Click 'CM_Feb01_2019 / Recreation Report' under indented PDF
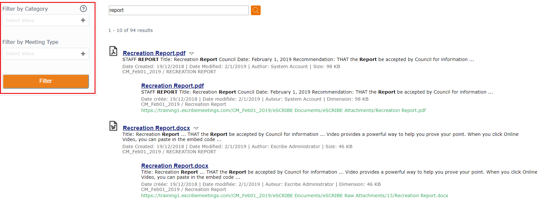542x202 pixels. coord(184,104)
